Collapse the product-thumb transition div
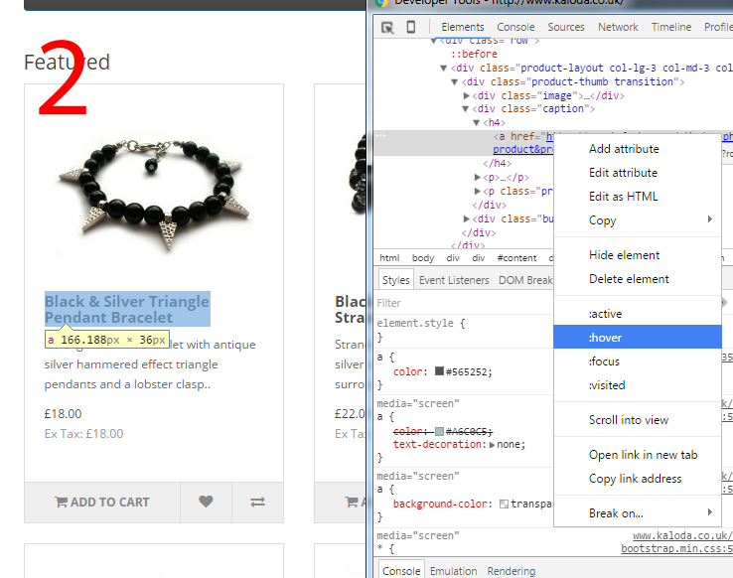 454,82
